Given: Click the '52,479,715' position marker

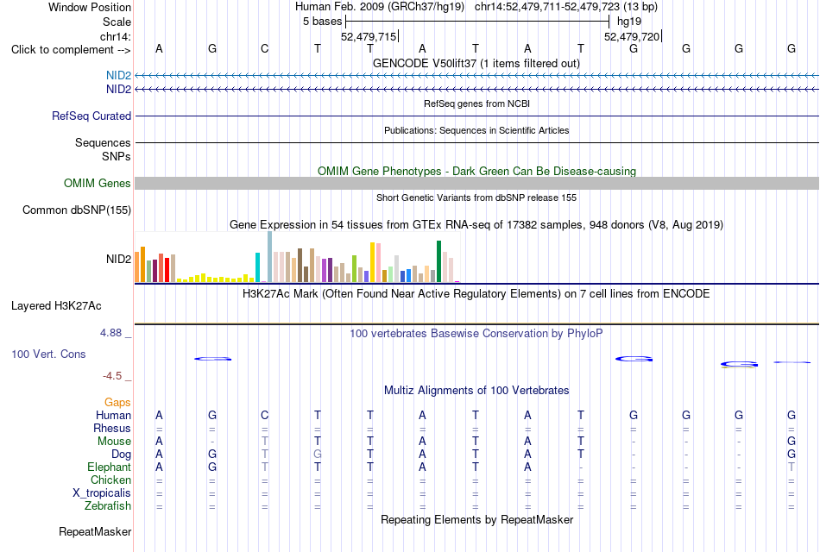Looking at the screenshot, I should (x=369, y=36).
